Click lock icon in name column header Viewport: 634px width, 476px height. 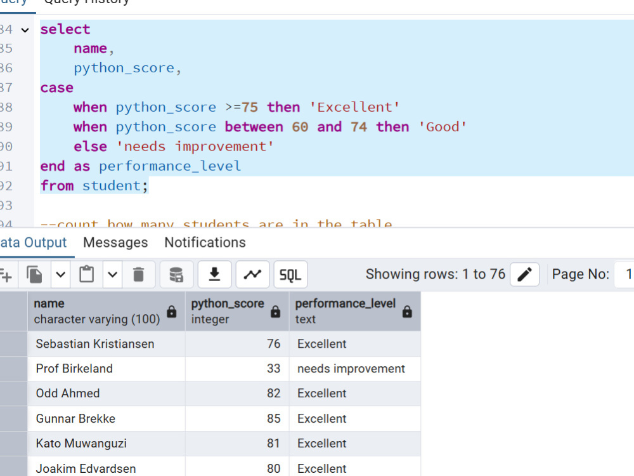tap(172, 311)
